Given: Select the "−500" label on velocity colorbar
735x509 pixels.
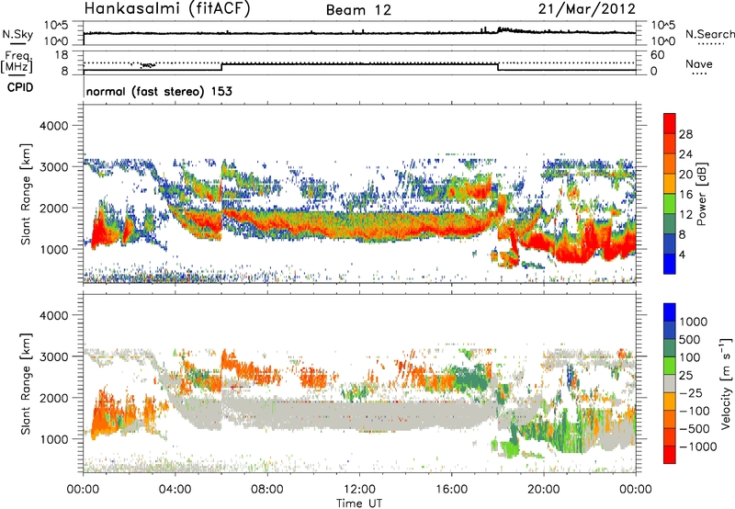Looking at the screenshot, I should (696, 429).
